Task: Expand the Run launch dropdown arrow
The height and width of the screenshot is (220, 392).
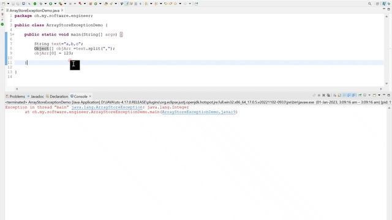Action: pyautogui.click(x=55, y=4)
